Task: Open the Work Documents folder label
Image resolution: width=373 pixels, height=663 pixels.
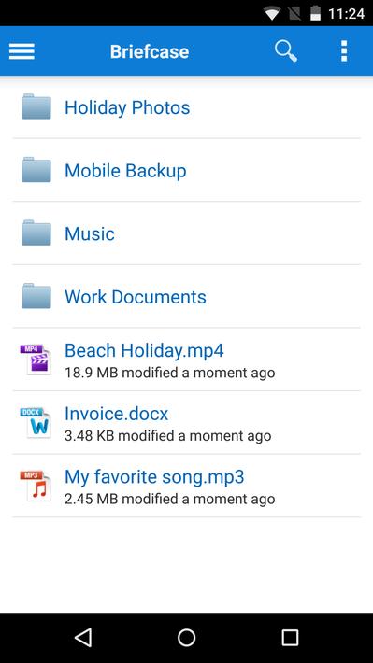Action: coord(135,297)
